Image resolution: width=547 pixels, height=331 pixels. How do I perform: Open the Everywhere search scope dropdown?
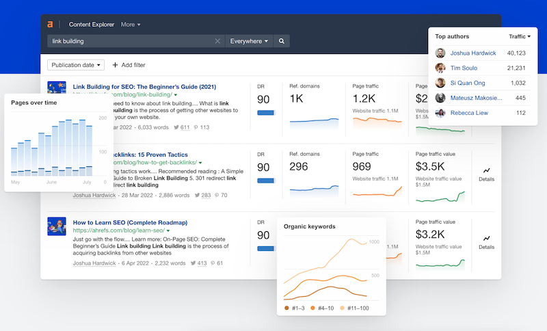pyautogui.click(x=249, y=41)
